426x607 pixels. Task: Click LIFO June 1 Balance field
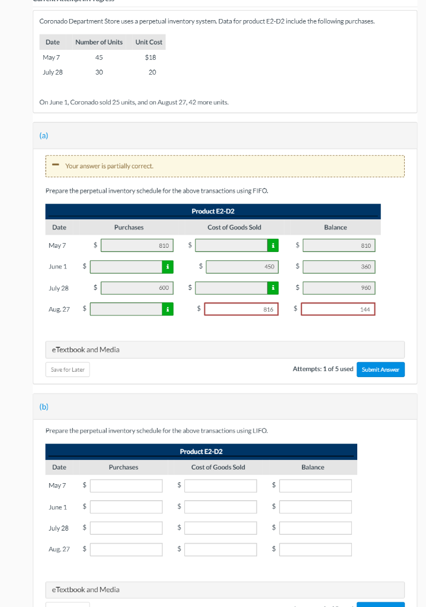click(315, 507)
